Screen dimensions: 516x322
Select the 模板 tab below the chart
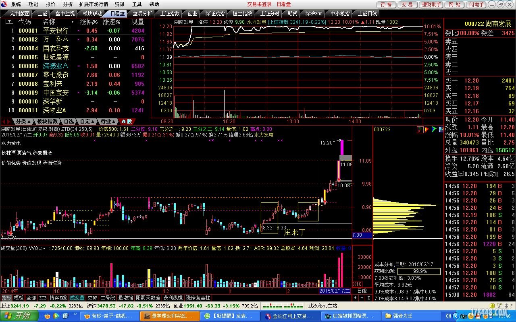tap(19, 298)
